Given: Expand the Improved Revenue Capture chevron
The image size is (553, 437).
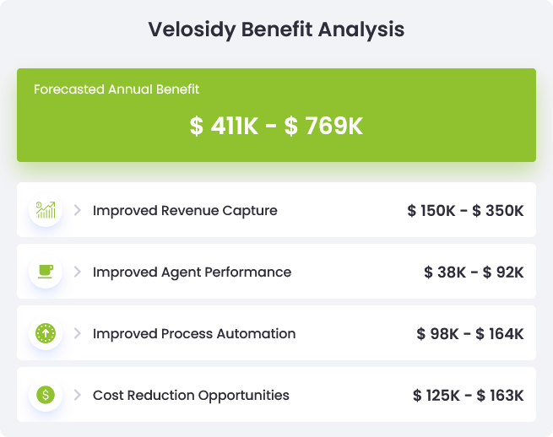Looking at the screenshot, I should pos(77,210).
